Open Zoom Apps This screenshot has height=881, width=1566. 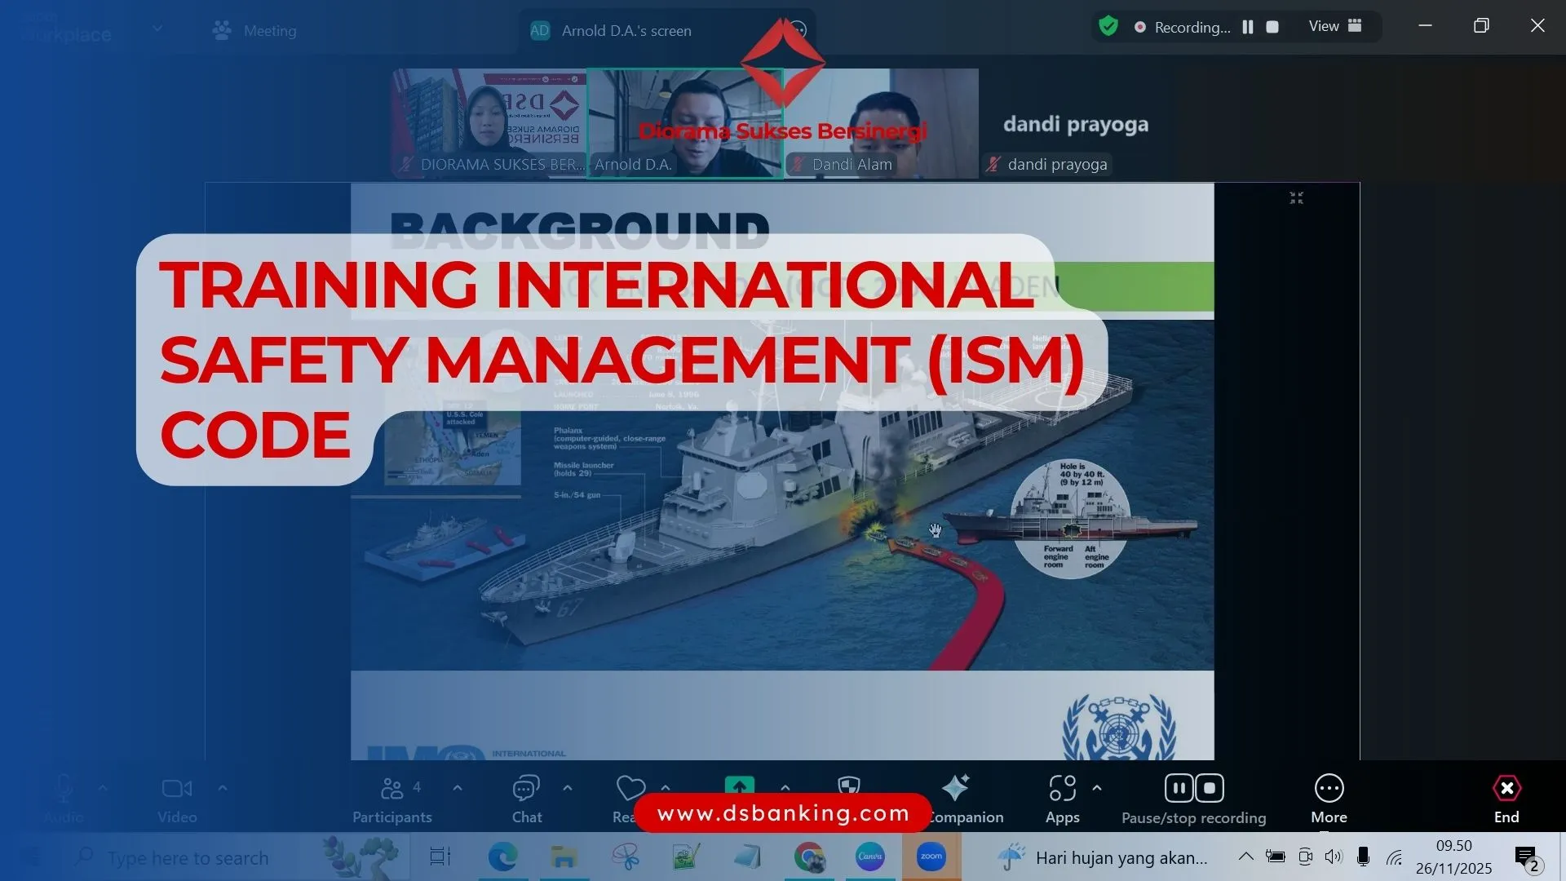click(1063, 798)
